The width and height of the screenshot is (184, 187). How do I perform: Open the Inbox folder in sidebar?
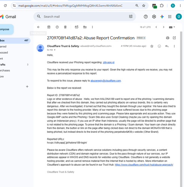pos(15,40)
